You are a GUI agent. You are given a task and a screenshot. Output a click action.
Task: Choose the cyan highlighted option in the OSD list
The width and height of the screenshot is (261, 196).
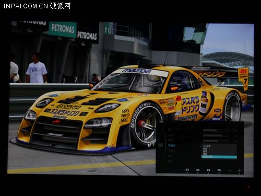(x=219, y=157)
